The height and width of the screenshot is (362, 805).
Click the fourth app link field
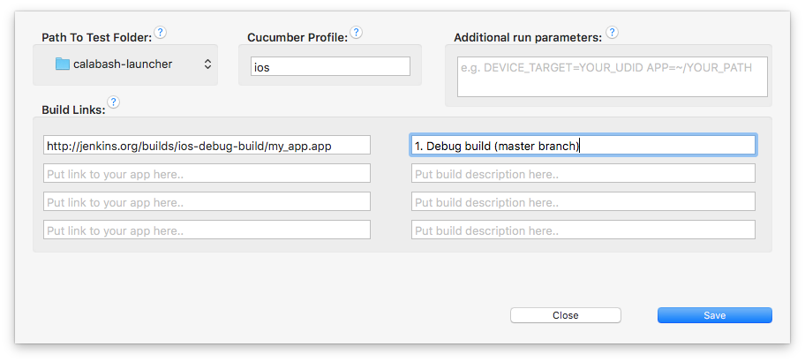point(207,230)
